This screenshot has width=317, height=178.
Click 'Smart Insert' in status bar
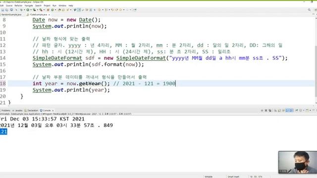point(233,177)
